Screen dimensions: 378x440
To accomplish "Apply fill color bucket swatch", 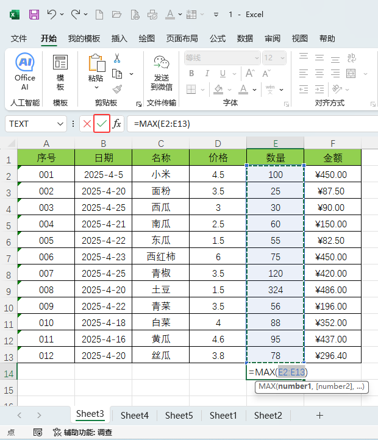I will [x=218, y=90].
